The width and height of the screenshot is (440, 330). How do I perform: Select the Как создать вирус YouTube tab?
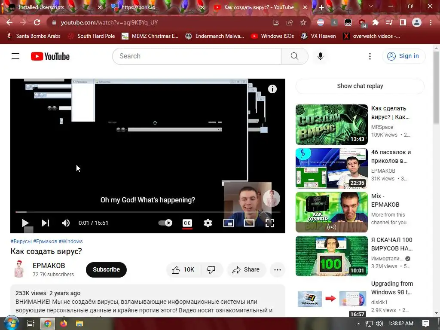pyautogui.click(x=260, y=7)
